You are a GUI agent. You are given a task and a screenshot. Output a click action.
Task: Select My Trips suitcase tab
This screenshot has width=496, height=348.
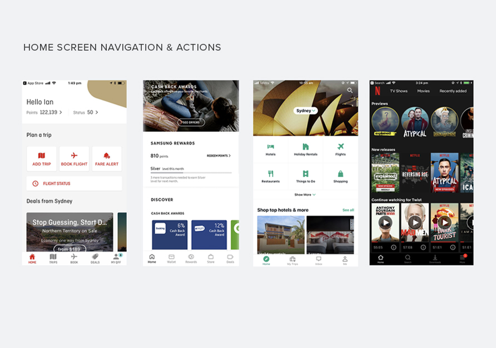point(292,260)
